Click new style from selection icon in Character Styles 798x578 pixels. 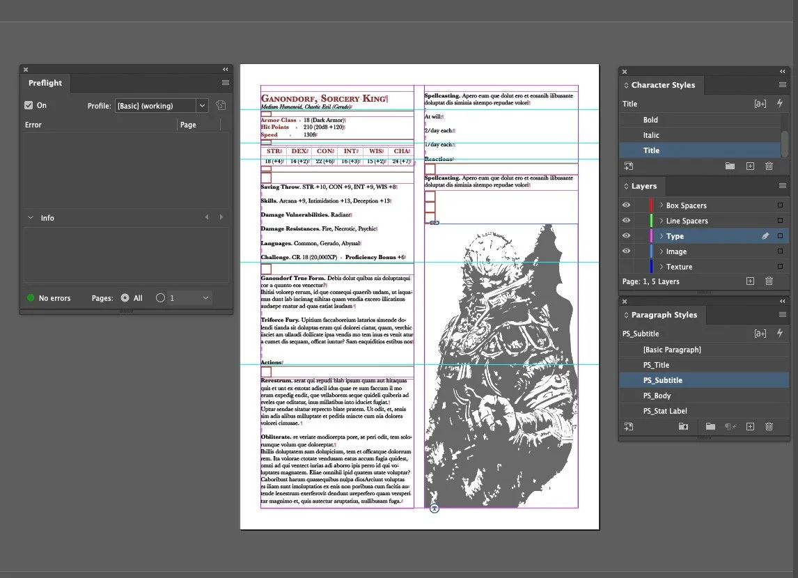(x=760, y=104)
